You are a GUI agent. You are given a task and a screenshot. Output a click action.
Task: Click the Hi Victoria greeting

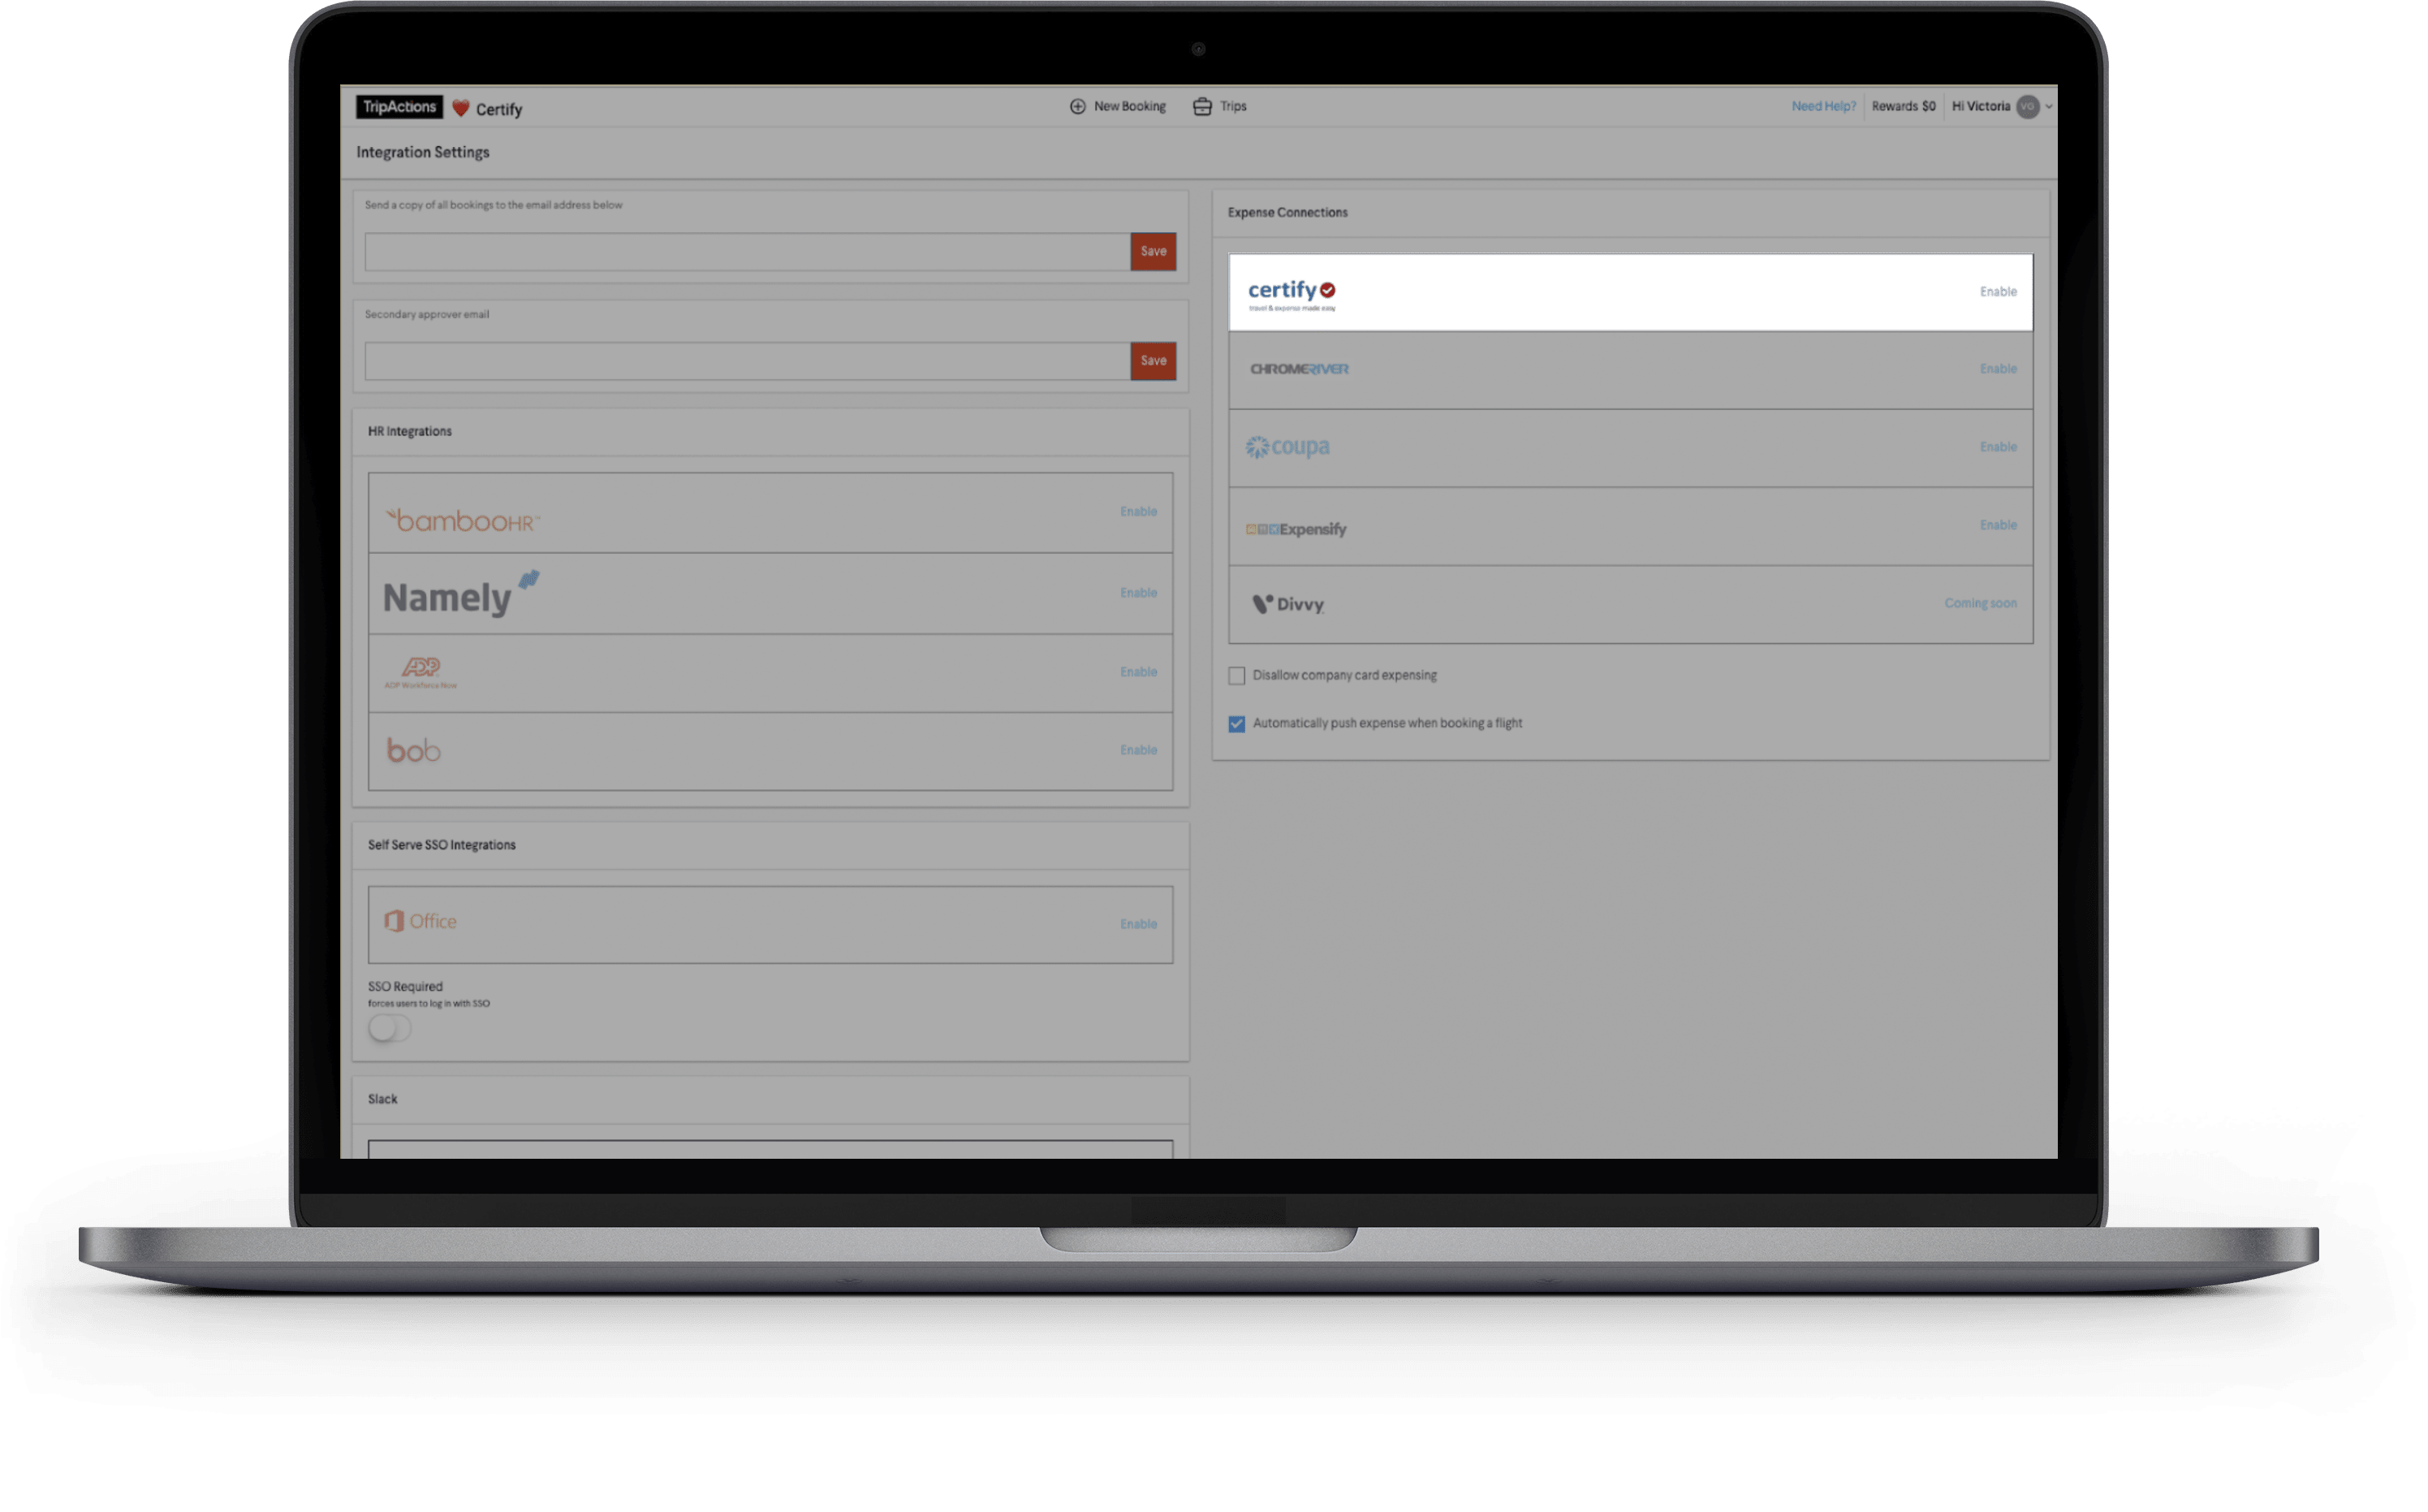click(1980, 106)
